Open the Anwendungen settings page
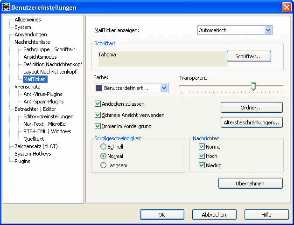The image size is (294, 225). click(x=31, y=34)
